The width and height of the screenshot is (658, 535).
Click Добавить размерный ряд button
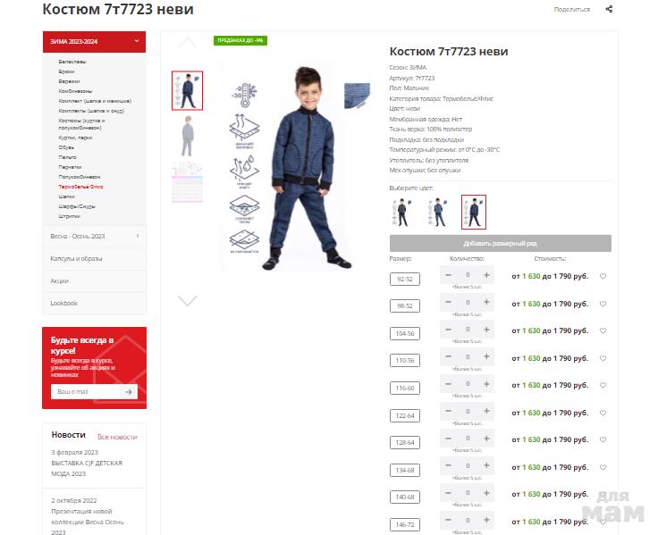click(501, 243)
